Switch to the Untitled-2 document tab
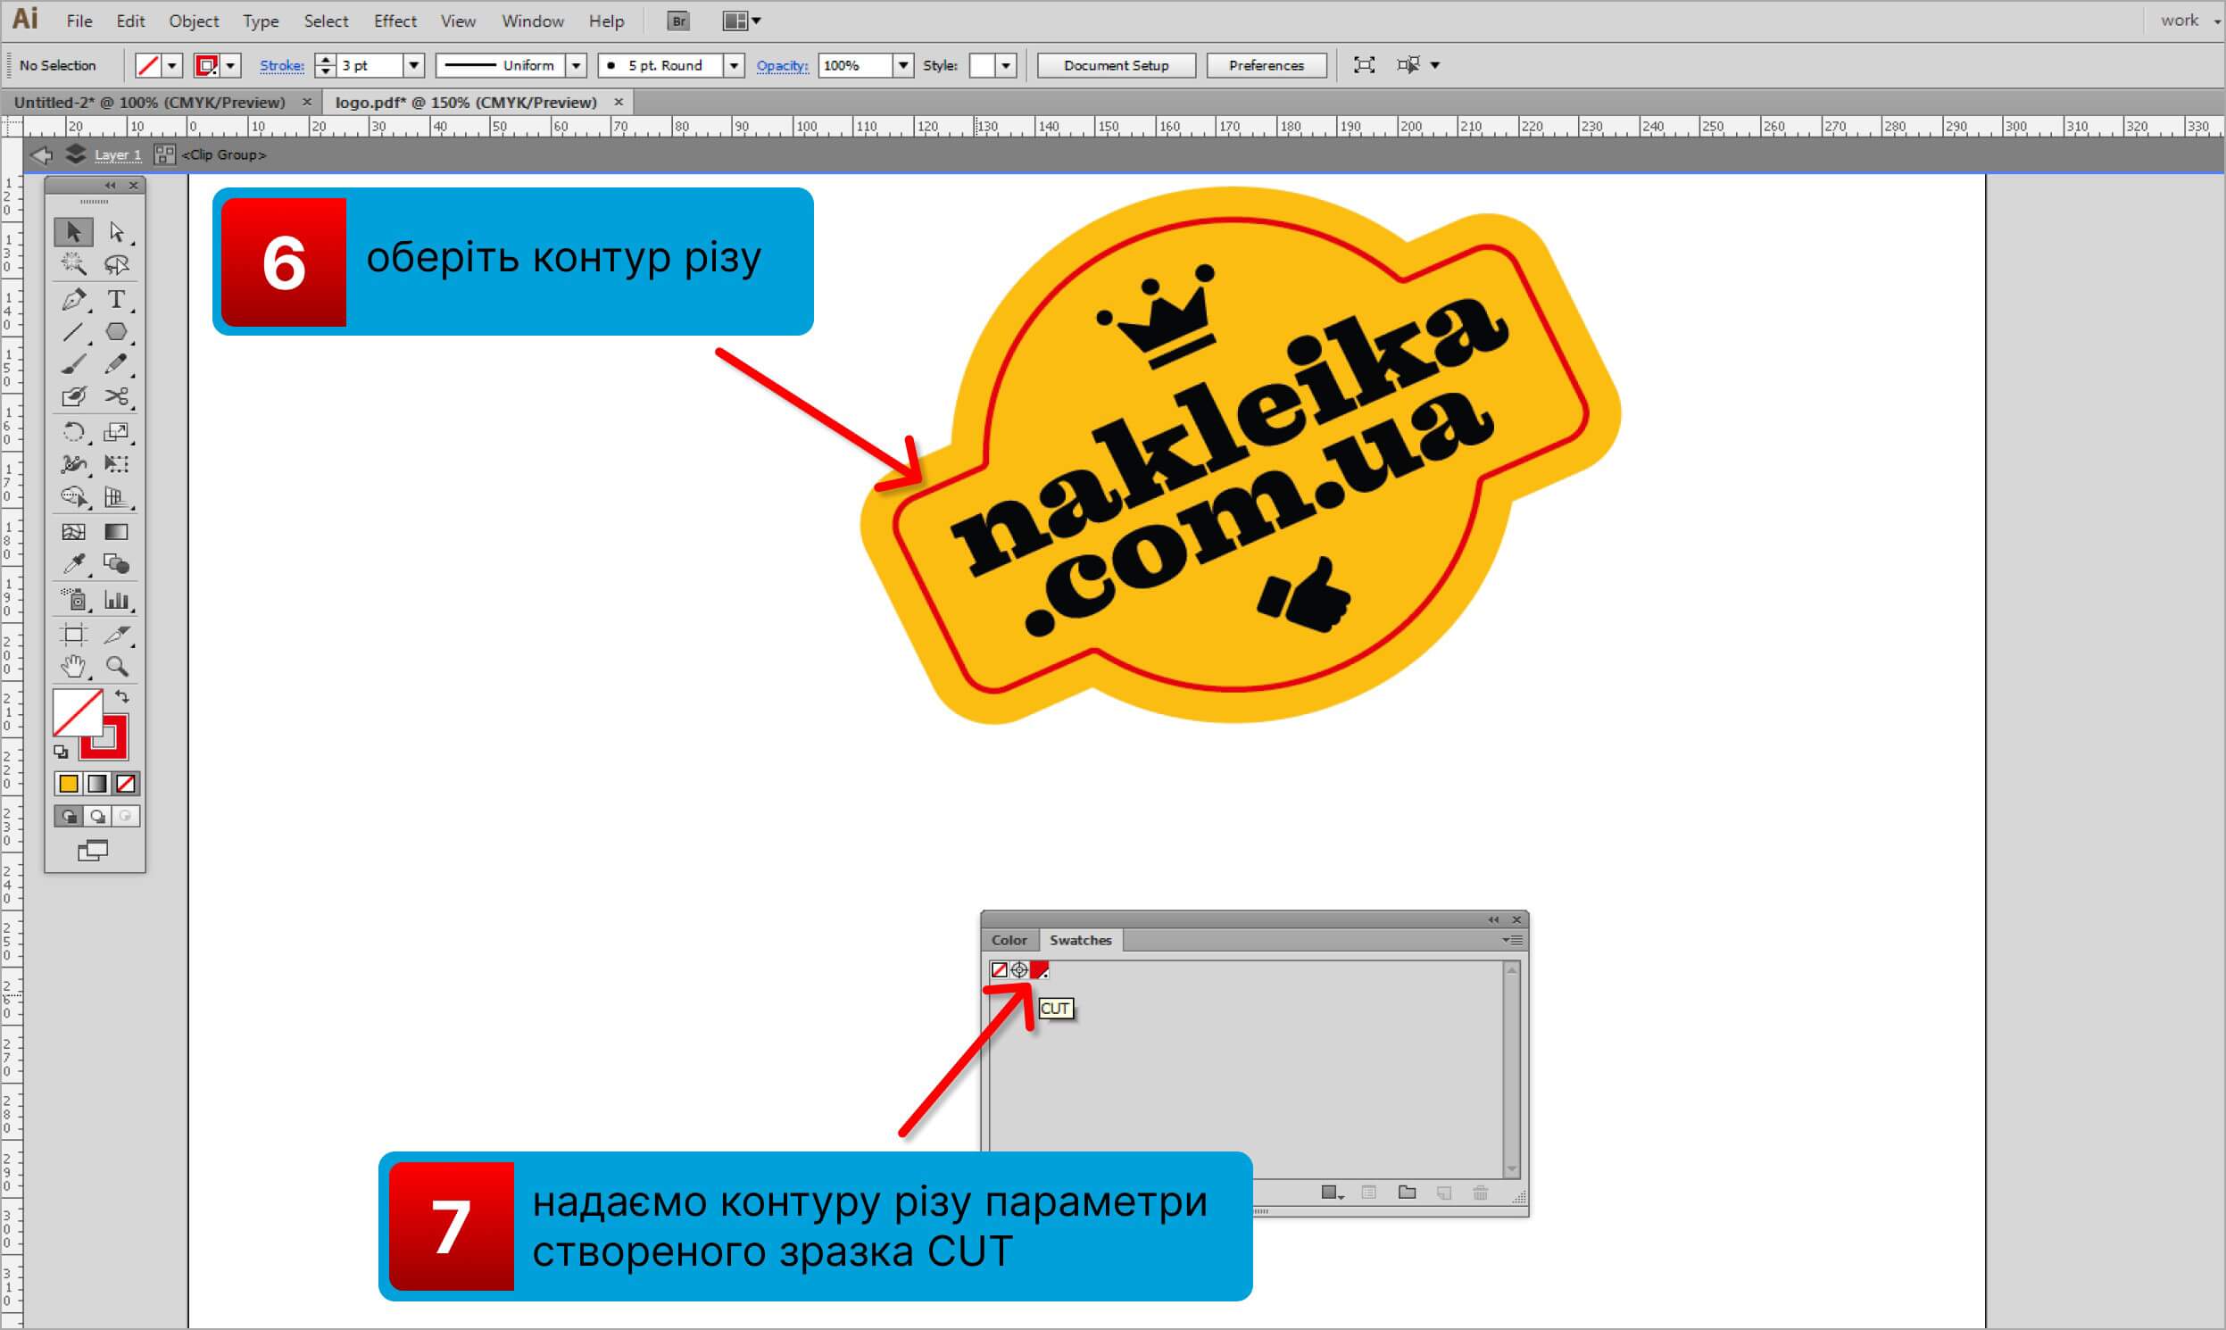 (x=150, y=102)
